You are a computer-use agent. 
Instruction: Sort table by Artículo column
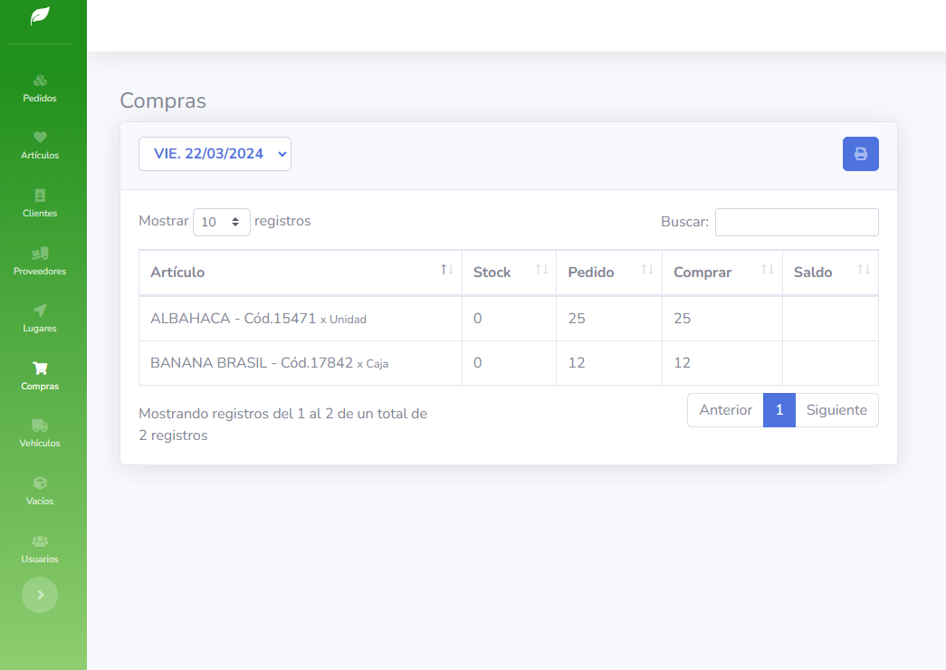(x=300, y=273)
